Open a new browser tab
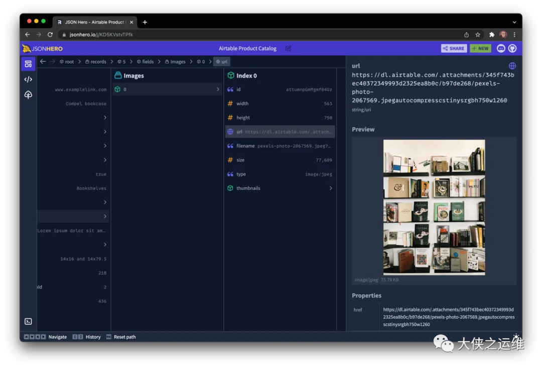The height and width of the screenshot is (368, 542). pyautogui.click(x=145, y=22)
